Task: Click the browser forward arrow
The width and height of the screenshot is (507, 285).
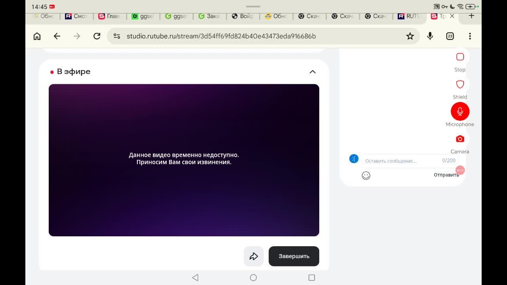Action: [x=77, y=36]
